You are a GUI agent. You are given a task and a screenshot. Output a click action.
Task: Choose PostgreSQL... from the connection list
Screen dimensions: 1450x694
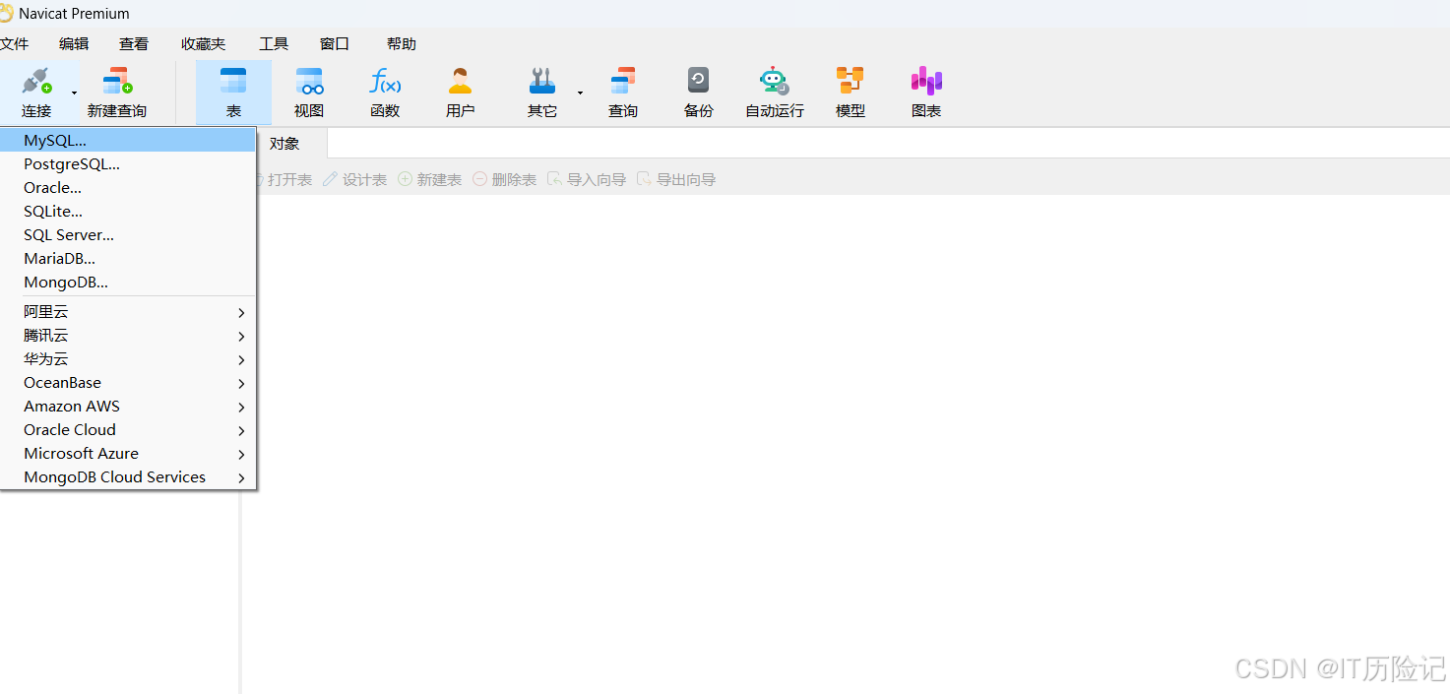[128, 164]
